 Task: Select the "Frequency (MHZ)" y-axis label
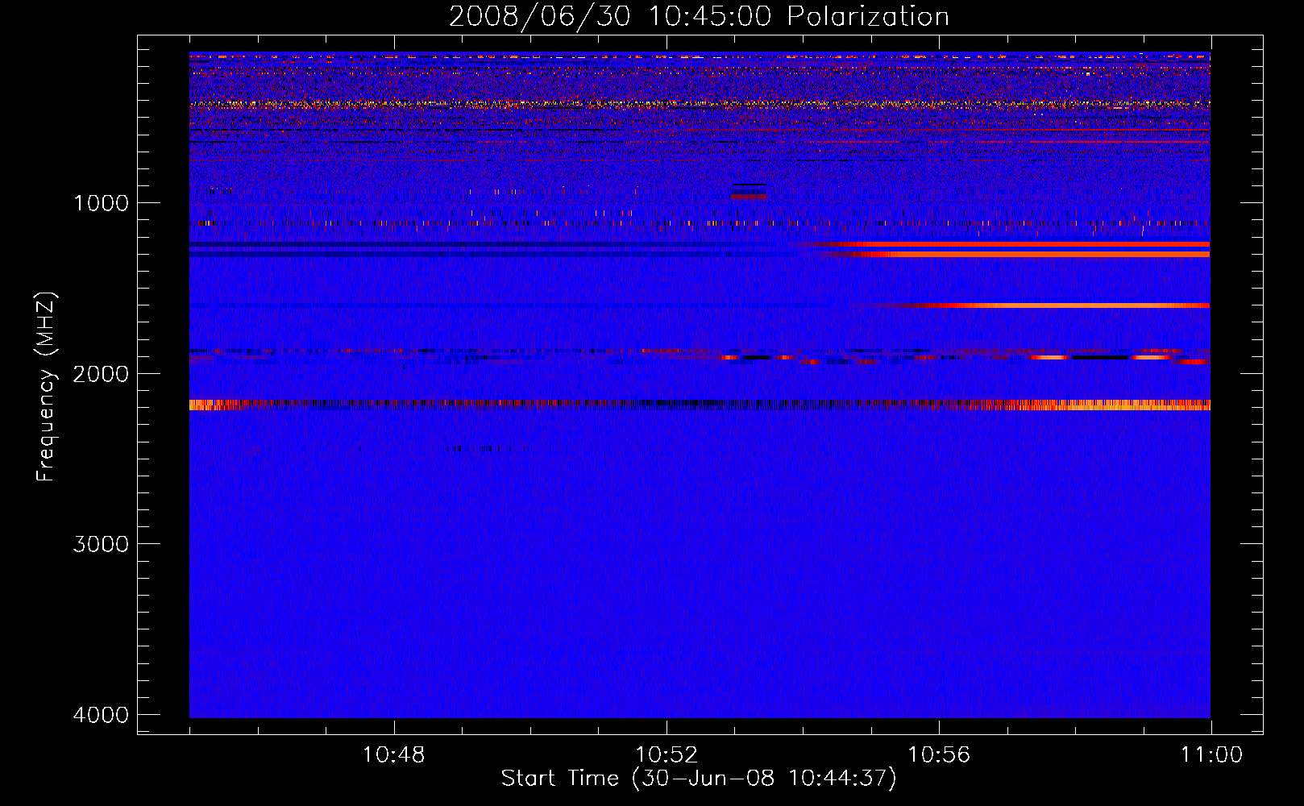[46, 387]
